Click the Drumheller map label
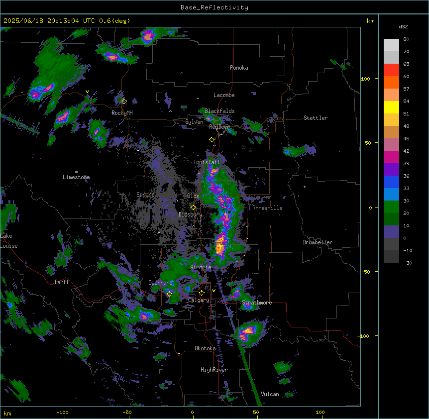Image resolution: width=429 pixels, height=419 pixels. 318,242
